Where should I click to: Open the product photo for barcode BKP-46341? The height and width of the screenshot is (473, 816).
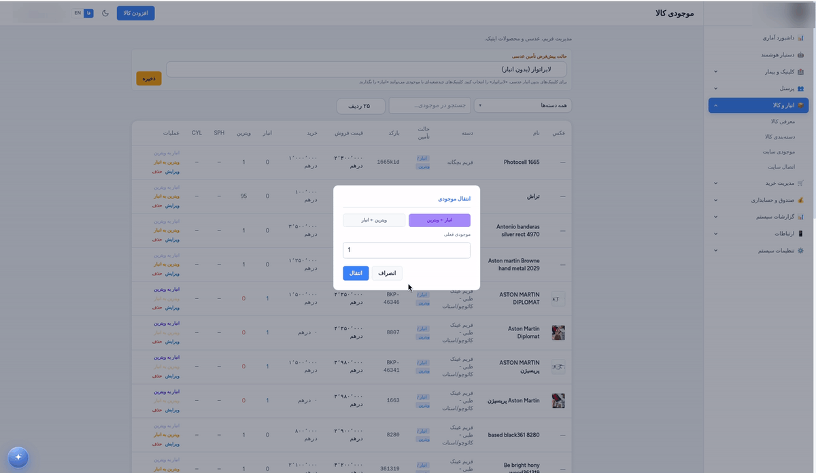[x=558, y=367]
